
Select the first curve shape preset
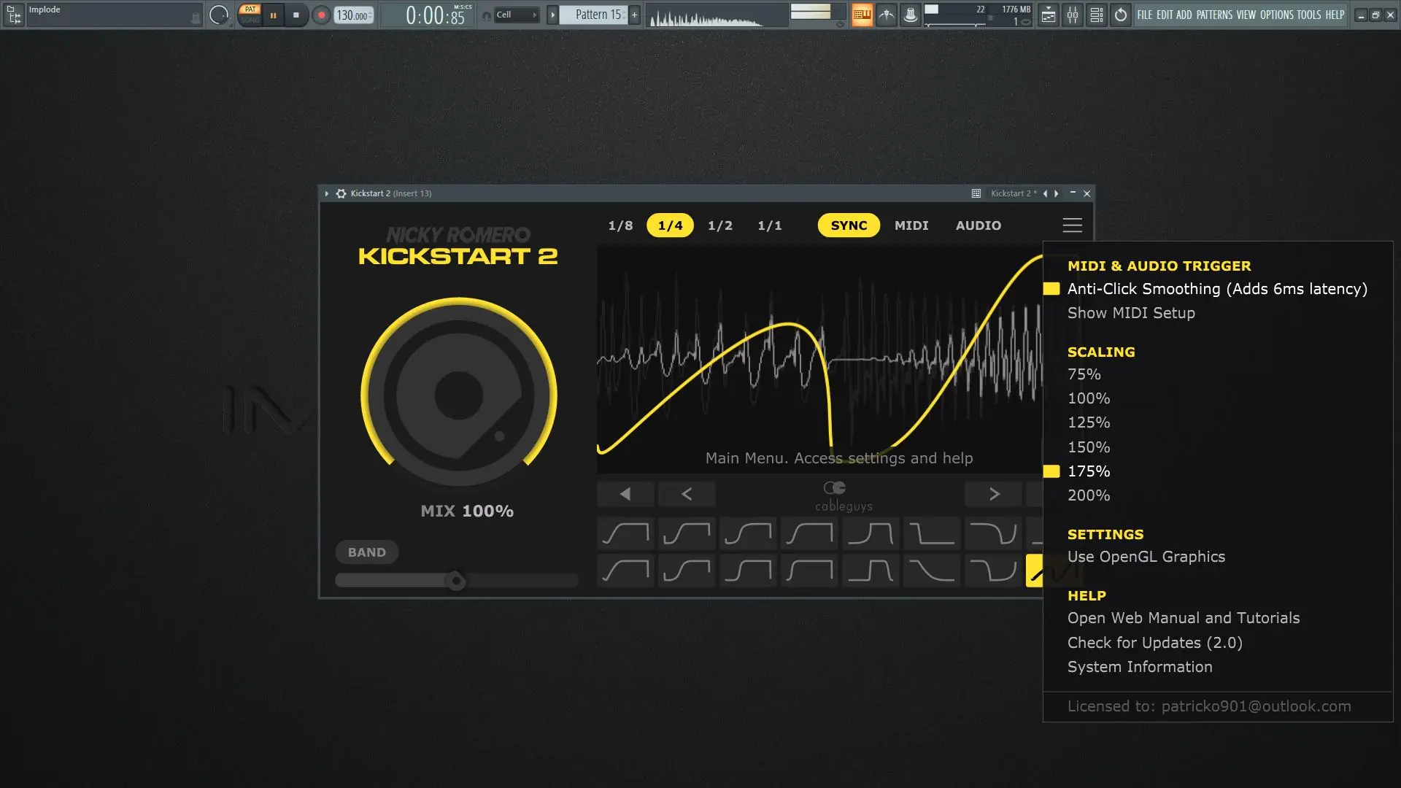tap(625, 534)
